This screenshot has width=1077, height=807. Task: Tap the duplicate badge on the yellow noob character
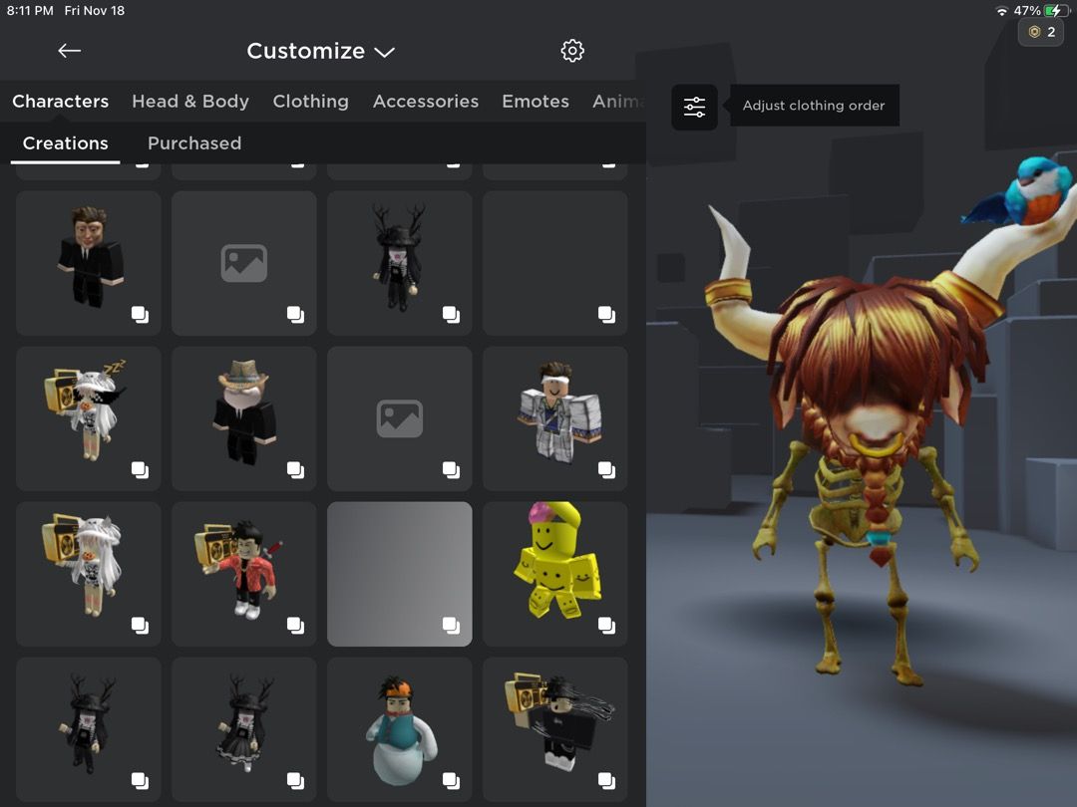coord(607,625)
